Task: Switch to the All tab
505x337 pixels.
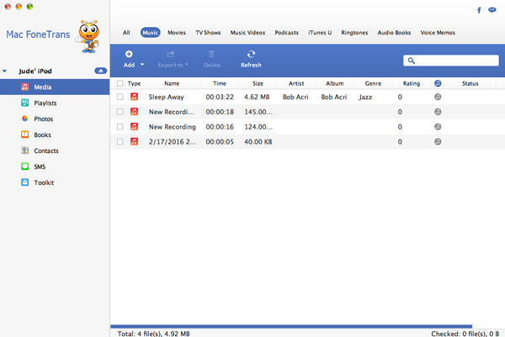Action: [126, 33]
